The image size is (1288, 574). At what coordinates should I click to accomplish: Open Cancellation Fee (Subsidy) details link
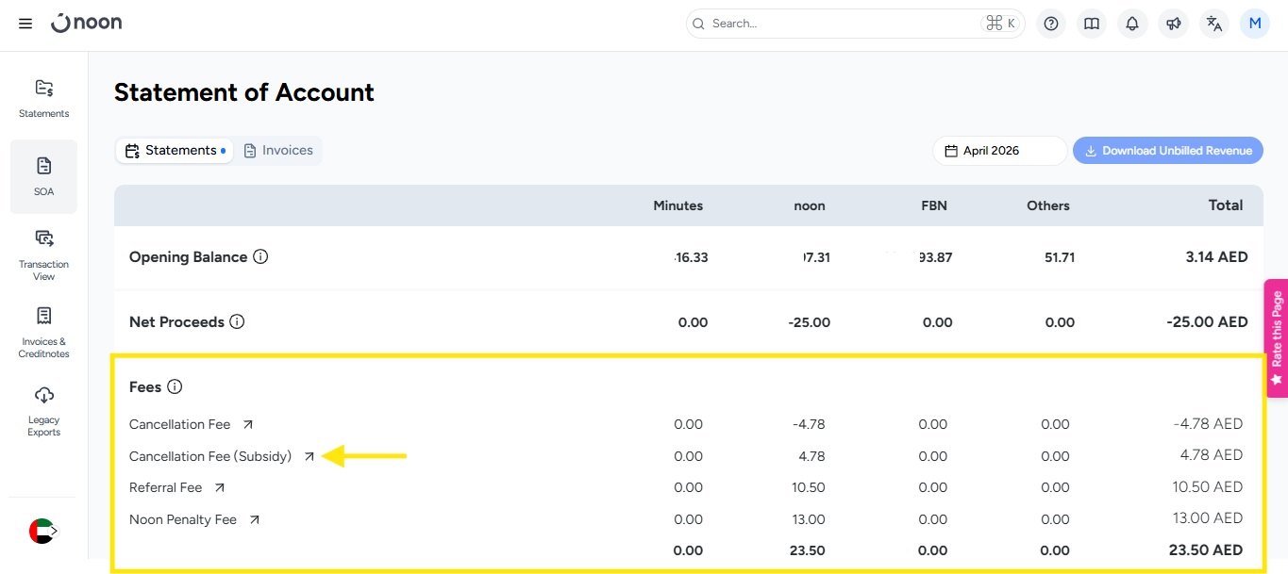pyautogui.click(x=309, y=456)
